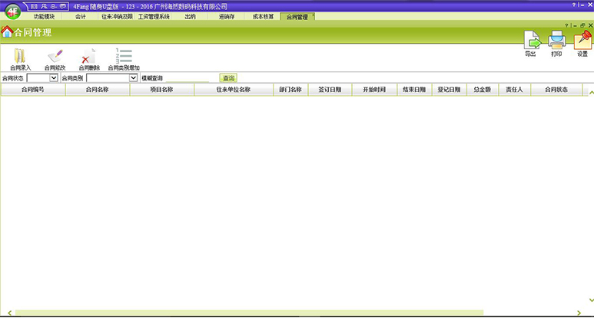Select the 进销存 menu tab

coord(227,16)
